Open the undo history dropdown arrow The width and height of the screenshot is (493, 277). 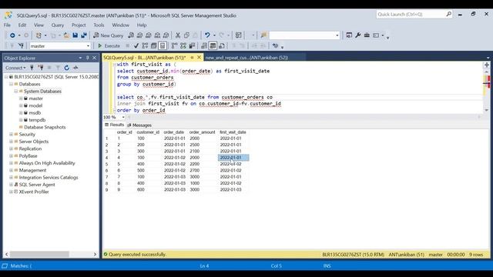[x=214, y=35]
